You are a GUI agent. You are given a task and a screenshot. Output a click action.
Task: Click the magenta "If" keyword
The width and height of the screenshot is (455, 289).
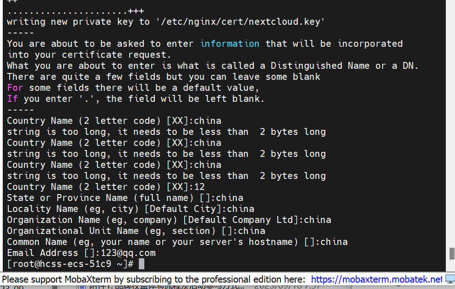[x=12, y=99]
